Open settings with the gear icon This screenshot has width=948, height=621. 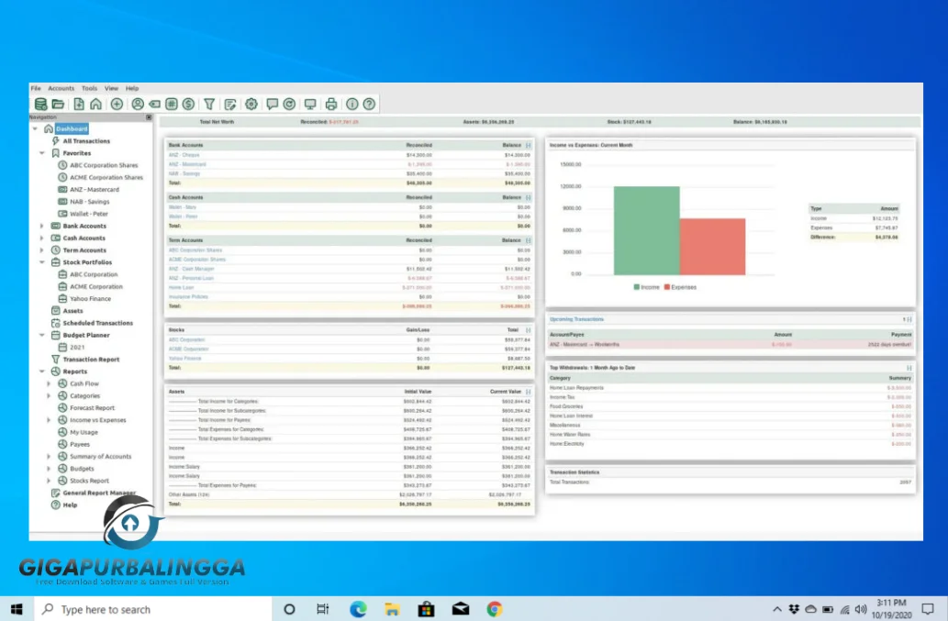[251, 105]
